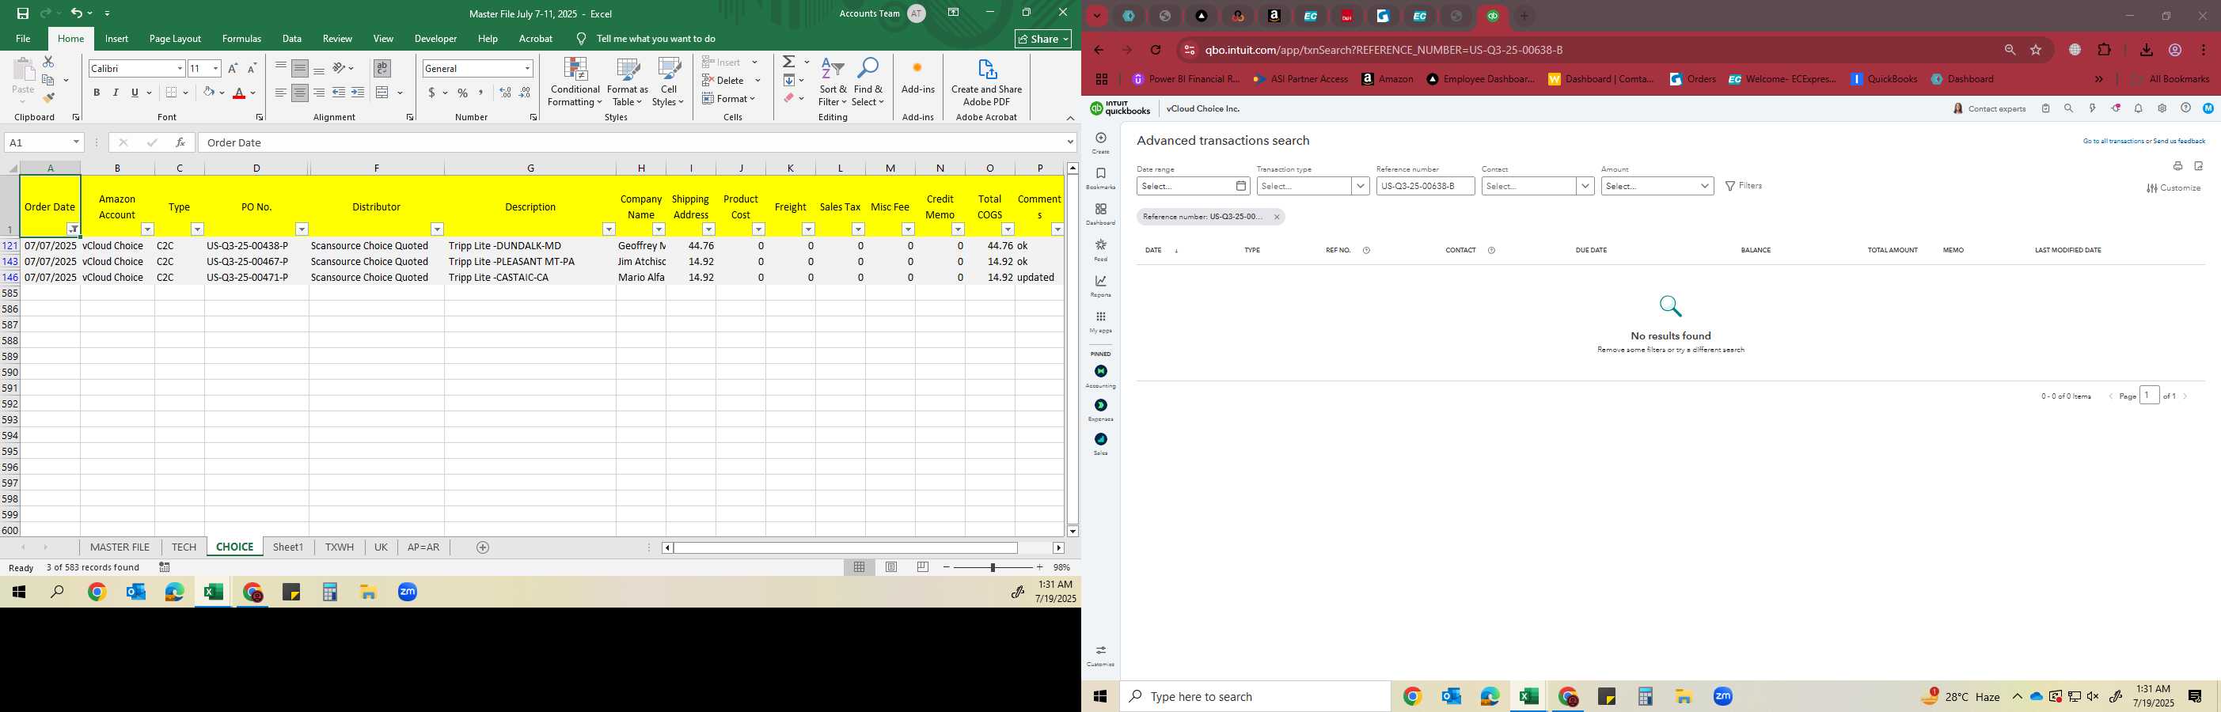Click the Percent Style icon

[x=463, y=93]
